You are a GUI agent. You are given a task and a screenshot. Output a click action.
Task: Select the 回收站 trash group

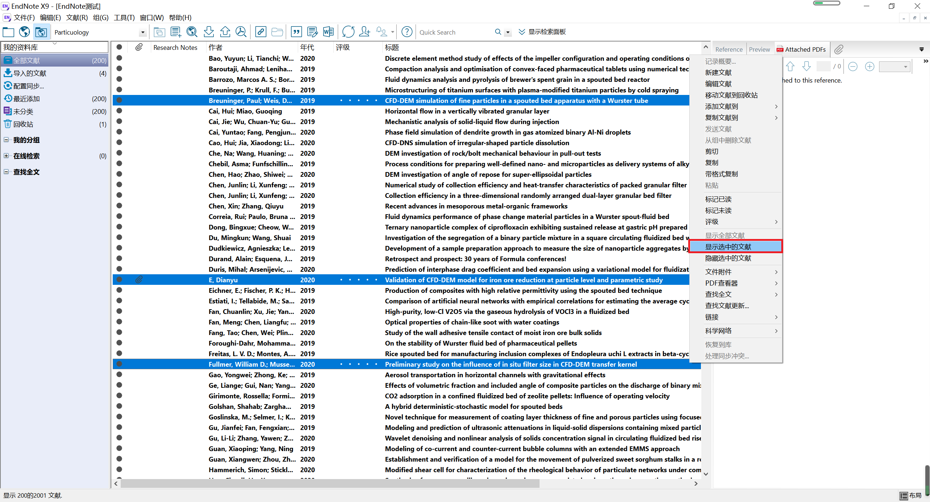55,124
